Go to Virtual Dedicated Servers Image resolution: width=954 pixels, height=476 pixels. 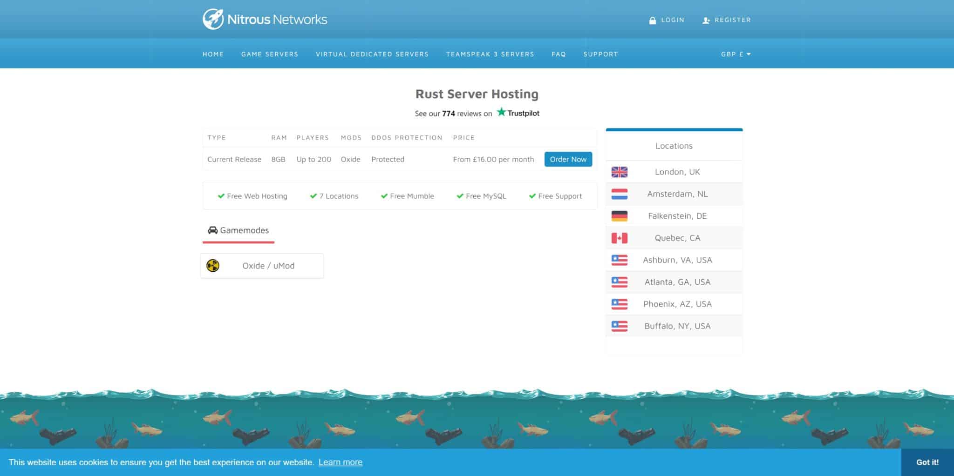(372, 54)
